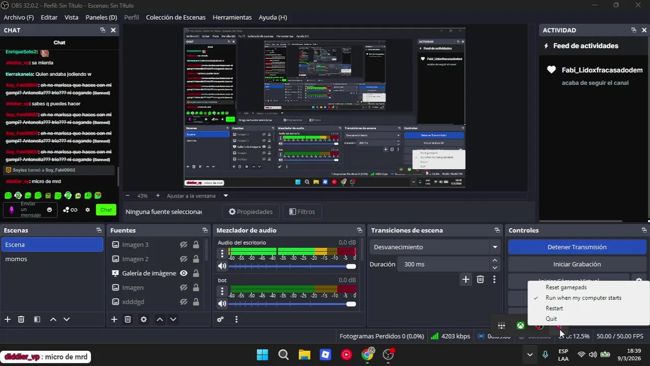Mute Audio del escritorio speaker icon

(222, 266)
